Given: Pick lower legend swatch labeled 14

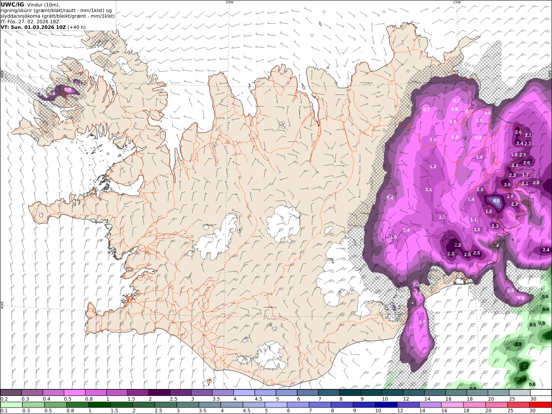Looking at the screenshot, I should click(x=430, y=405).
